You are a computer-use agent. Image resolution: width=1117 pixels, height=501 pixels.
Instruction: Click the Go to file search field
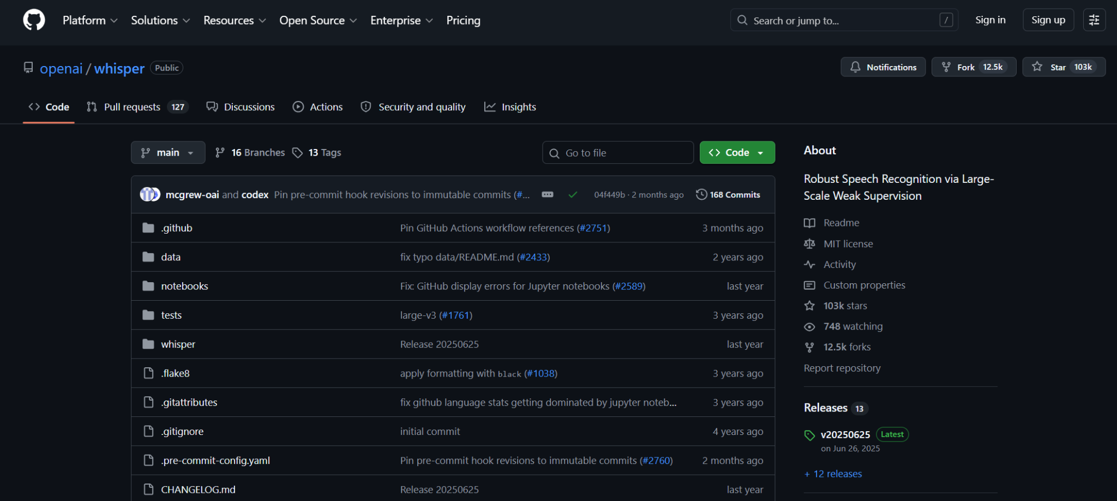(618, 153)
